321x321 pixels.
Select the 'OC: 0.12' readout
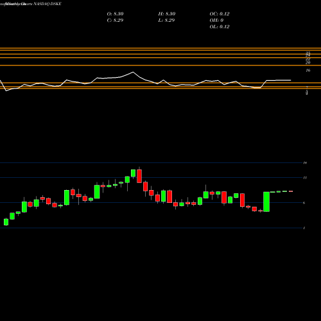[220, 13]
